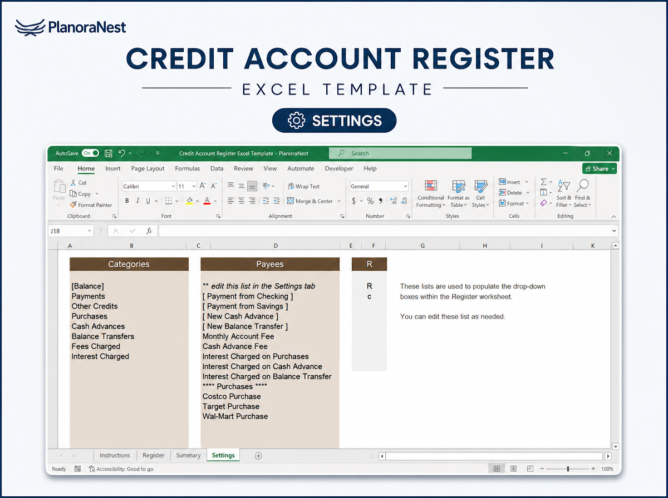Select cell containing Costco Purchase
This screenshot has height=498, width=668.
[269, 396]
